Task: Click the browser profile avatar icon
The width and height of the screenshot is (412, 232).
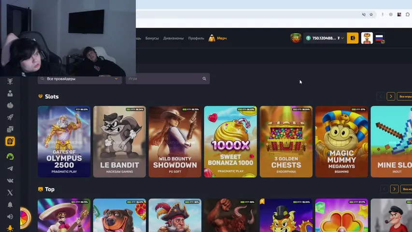Action: pos(399,14)
